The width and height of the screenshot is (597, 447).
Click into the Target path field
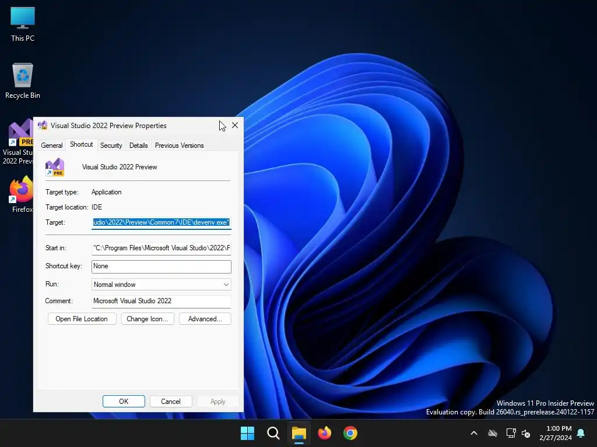click(x=161, y=222)
